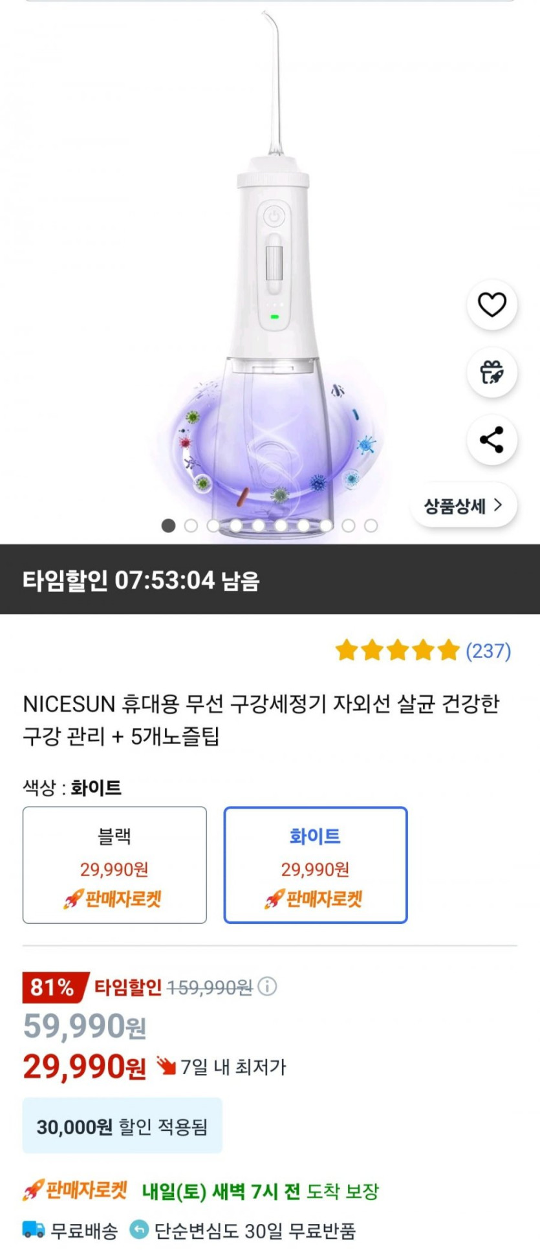Tap the 타임할인 countdown banner
Screen dimensions: 540x1257
tap(270, 580)
